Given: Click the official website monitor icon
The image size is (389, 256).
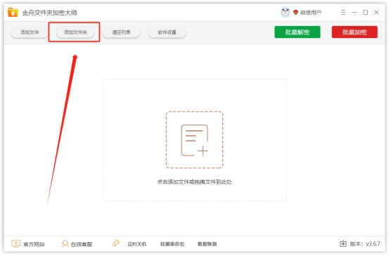Looking at the screenshot, I should click(x=16, y=244).
